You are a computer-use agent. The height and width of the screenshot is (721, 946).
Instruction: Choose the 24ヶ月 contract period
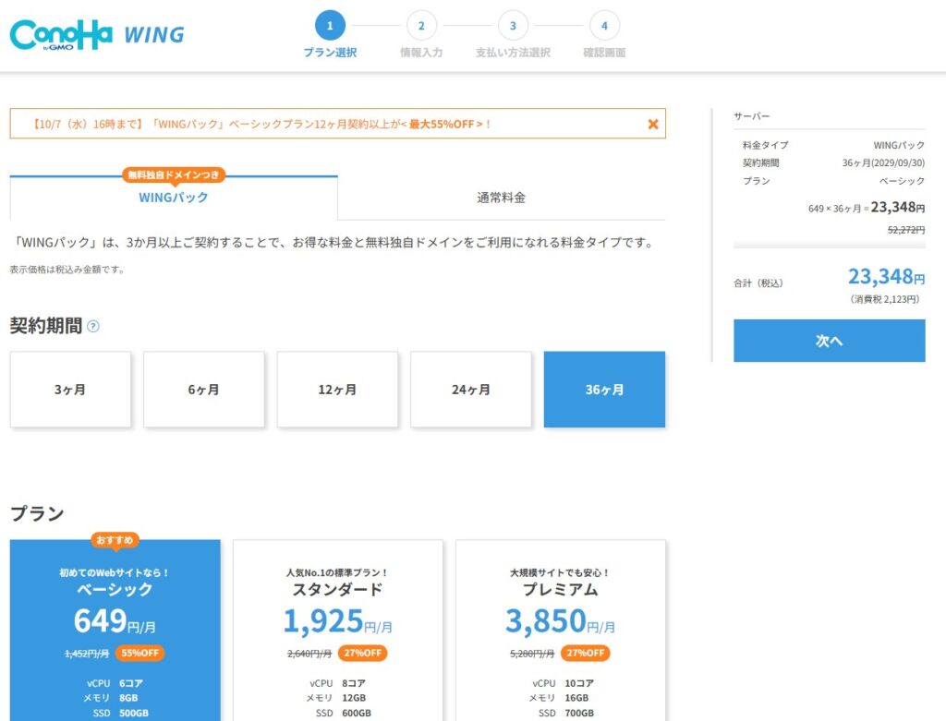point(471,390)
